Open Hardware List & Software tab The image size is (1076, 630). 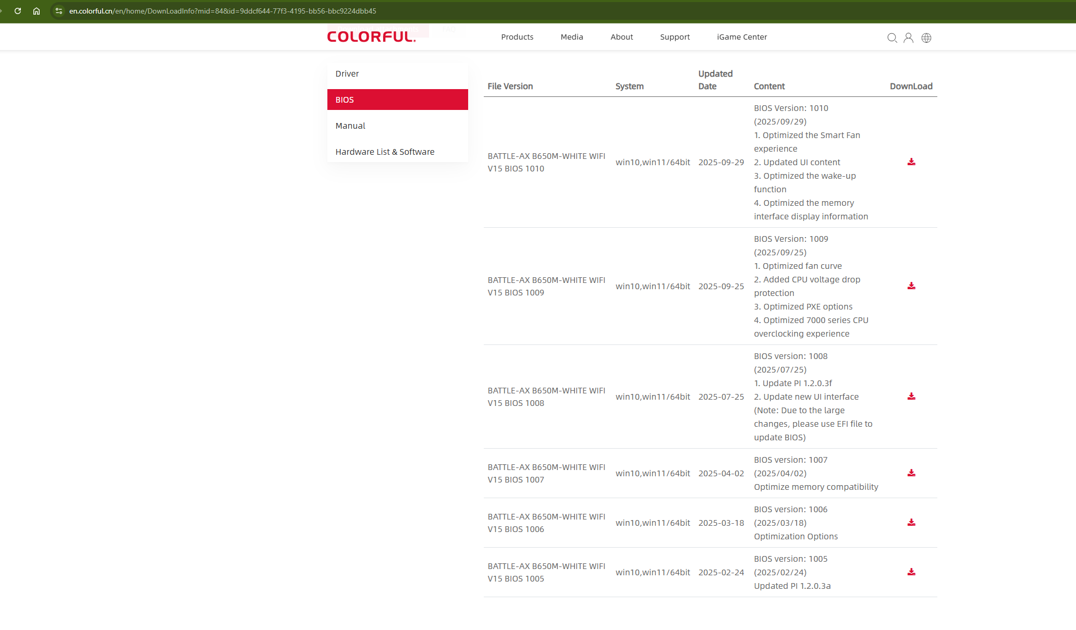click(x=398, y=152)
